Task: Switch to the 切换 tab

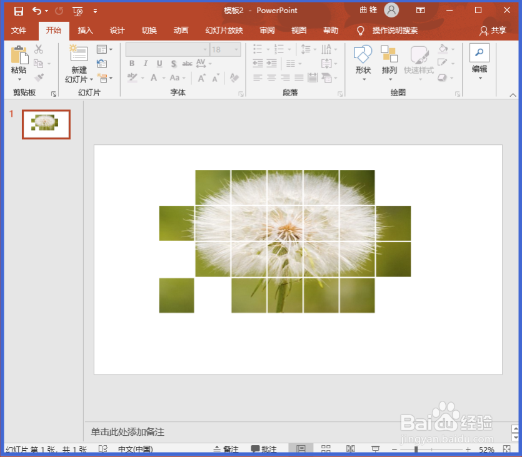Action: (149, 31)
